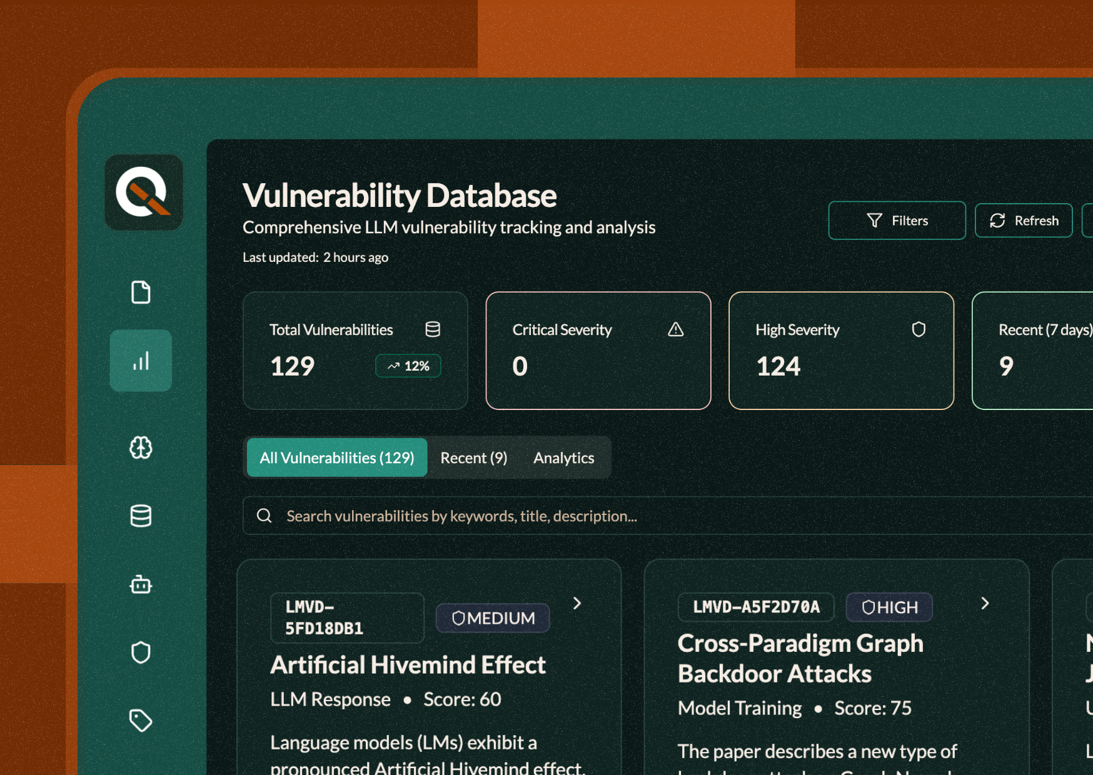Open the database section from the sidebar

coord(141,516)
